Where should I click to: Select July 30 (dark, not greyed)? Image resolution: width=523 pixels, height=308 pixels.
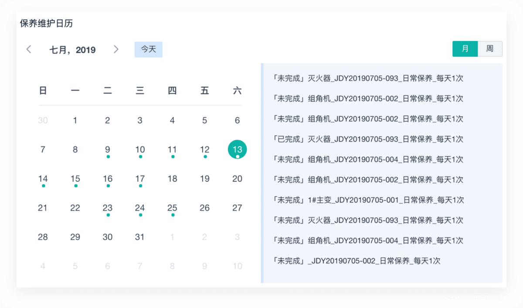(108, 237)
